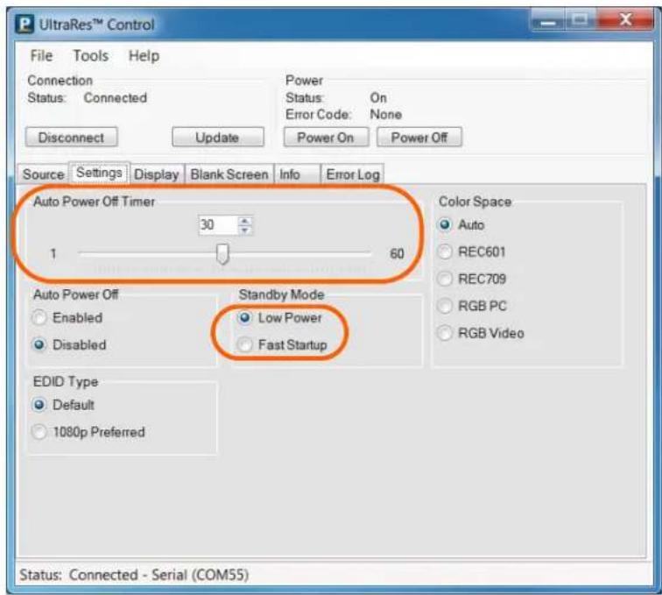Open the Error Log tab
The height and width of the screenshot is (595, 662).
[x=353, y=174]
